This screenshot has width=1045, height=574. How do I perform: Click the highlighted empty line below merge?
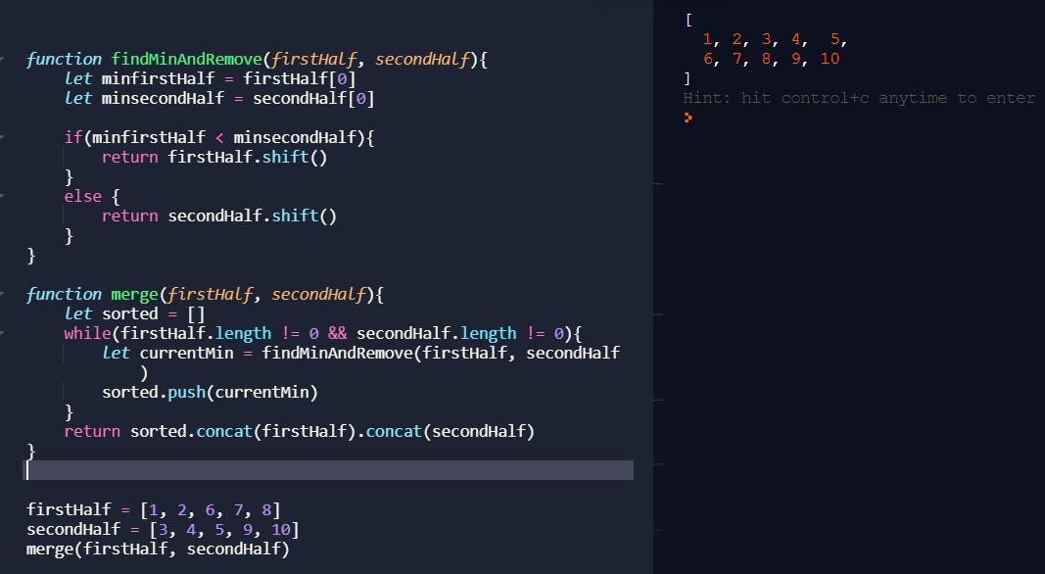click(x=323, y=470)
